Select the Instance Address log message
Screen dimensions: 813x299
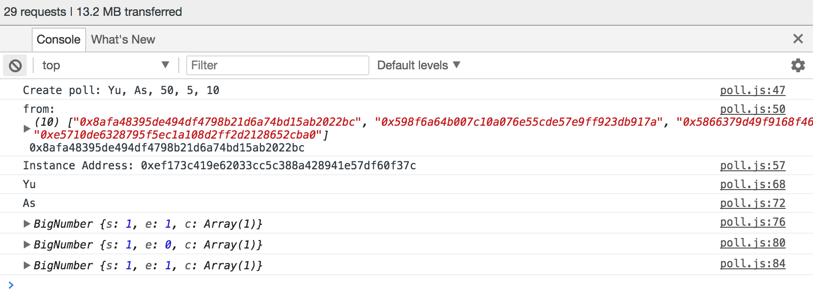coord(219,165)
